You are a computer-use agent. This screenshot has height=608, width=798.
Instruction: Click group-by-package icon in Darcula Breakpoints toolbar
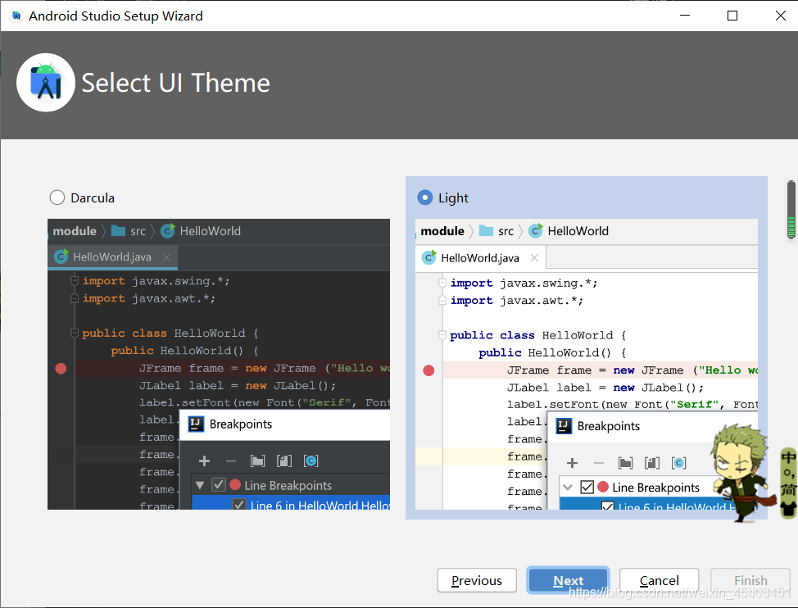pos(257,461)
